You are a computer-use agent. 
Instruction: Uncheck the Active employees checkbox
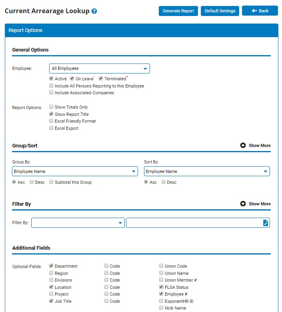51,78
